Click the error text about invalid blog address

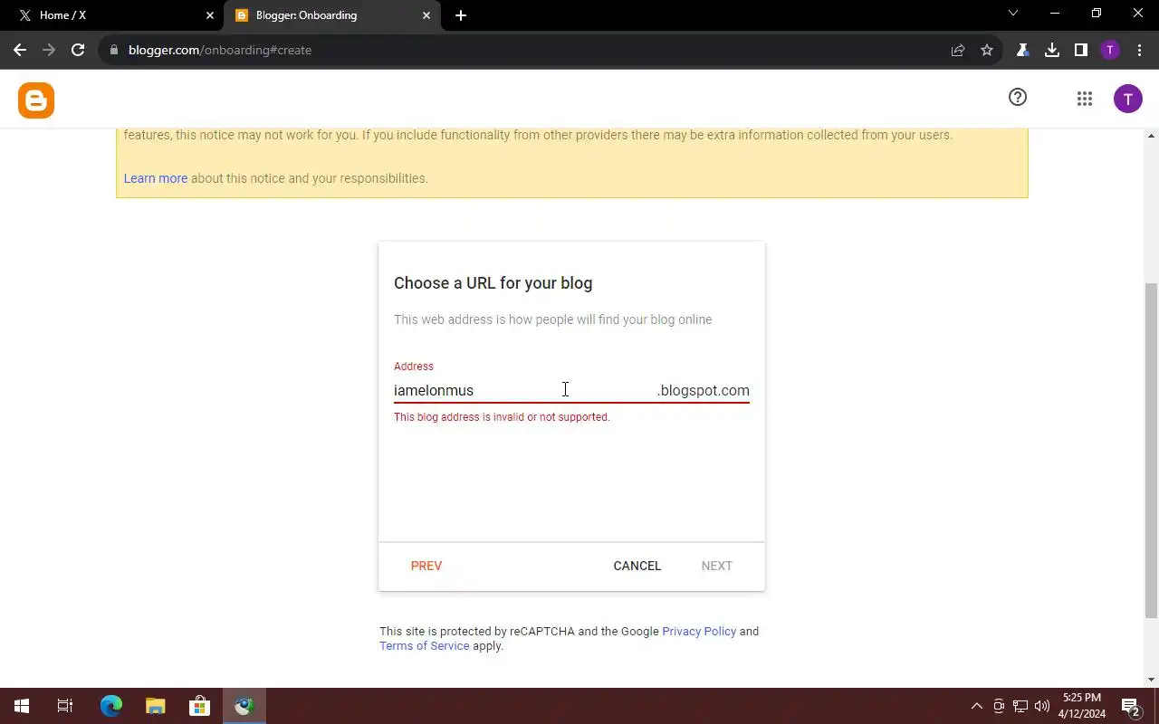[502, 417]
